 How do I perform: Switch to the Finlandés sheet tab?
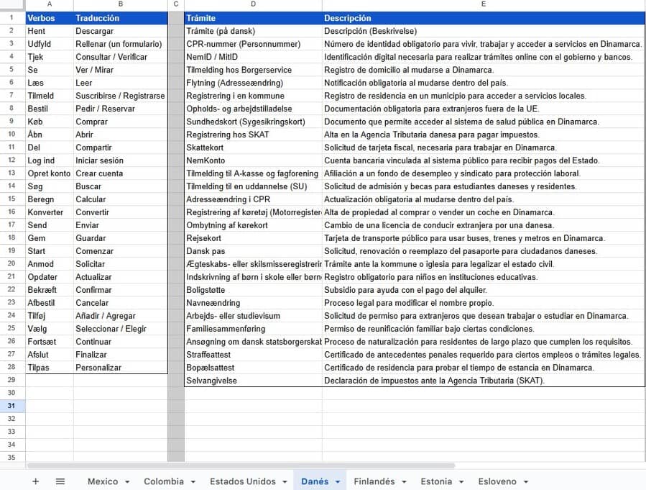point(374,481)
